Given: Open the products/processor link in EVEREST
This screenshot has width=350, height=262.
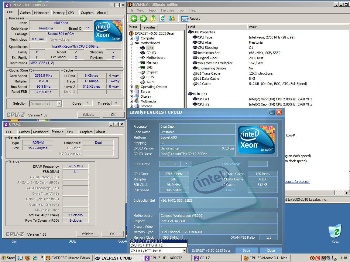Looking at the screenshot, I should point(297,182).
